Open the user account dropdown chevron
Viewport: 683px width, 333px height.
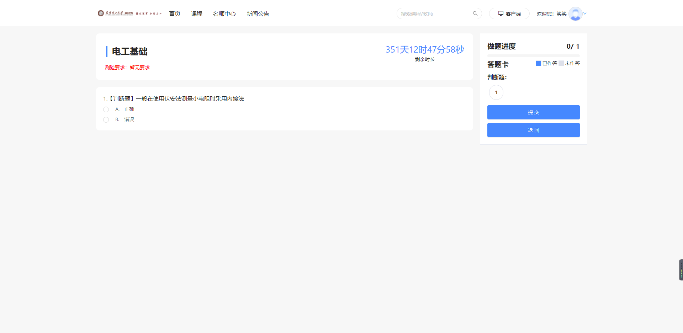(x=584, y=14)
